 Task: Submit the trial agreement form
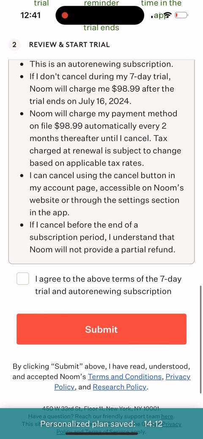click(101, 329)
